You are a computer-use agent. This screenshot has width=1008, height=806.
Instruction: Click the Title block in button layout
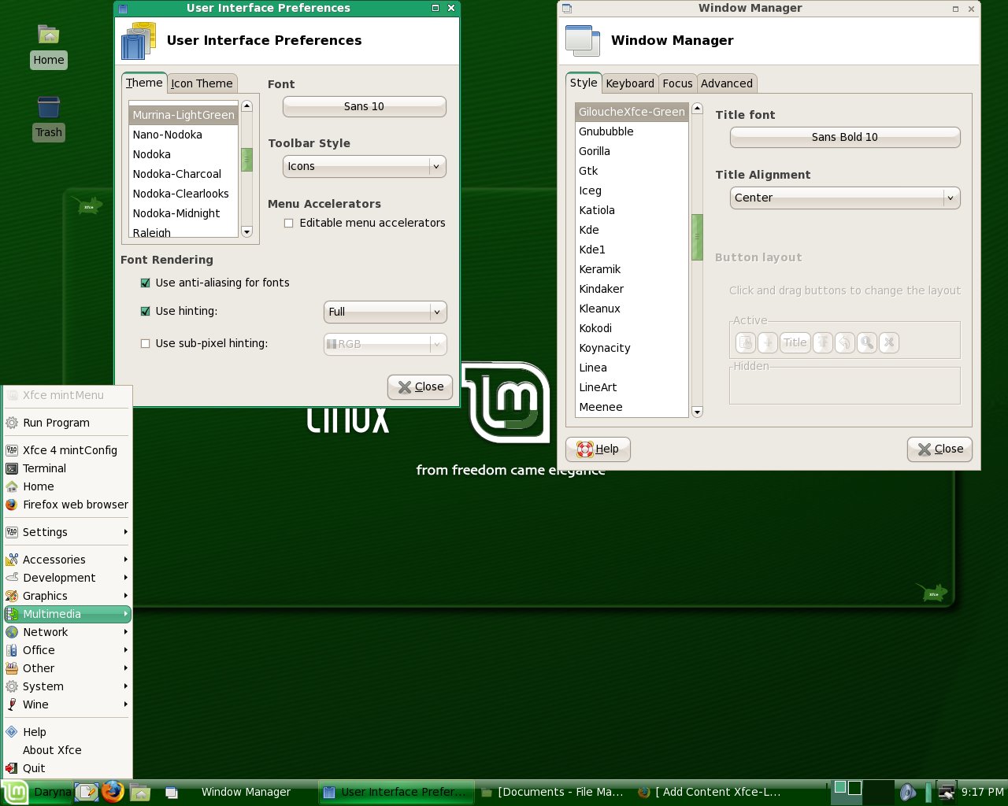[795, 342]
